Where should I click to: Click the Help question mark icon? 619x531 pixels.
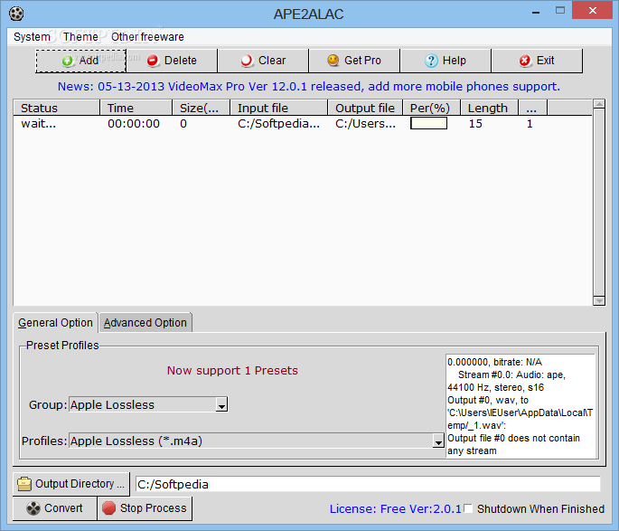431,61
